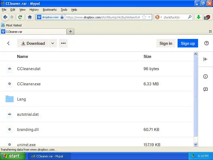Collapse the sidebar with arrow icon
The height and width of the screenshot is (160, 213).
coord(205,59)
